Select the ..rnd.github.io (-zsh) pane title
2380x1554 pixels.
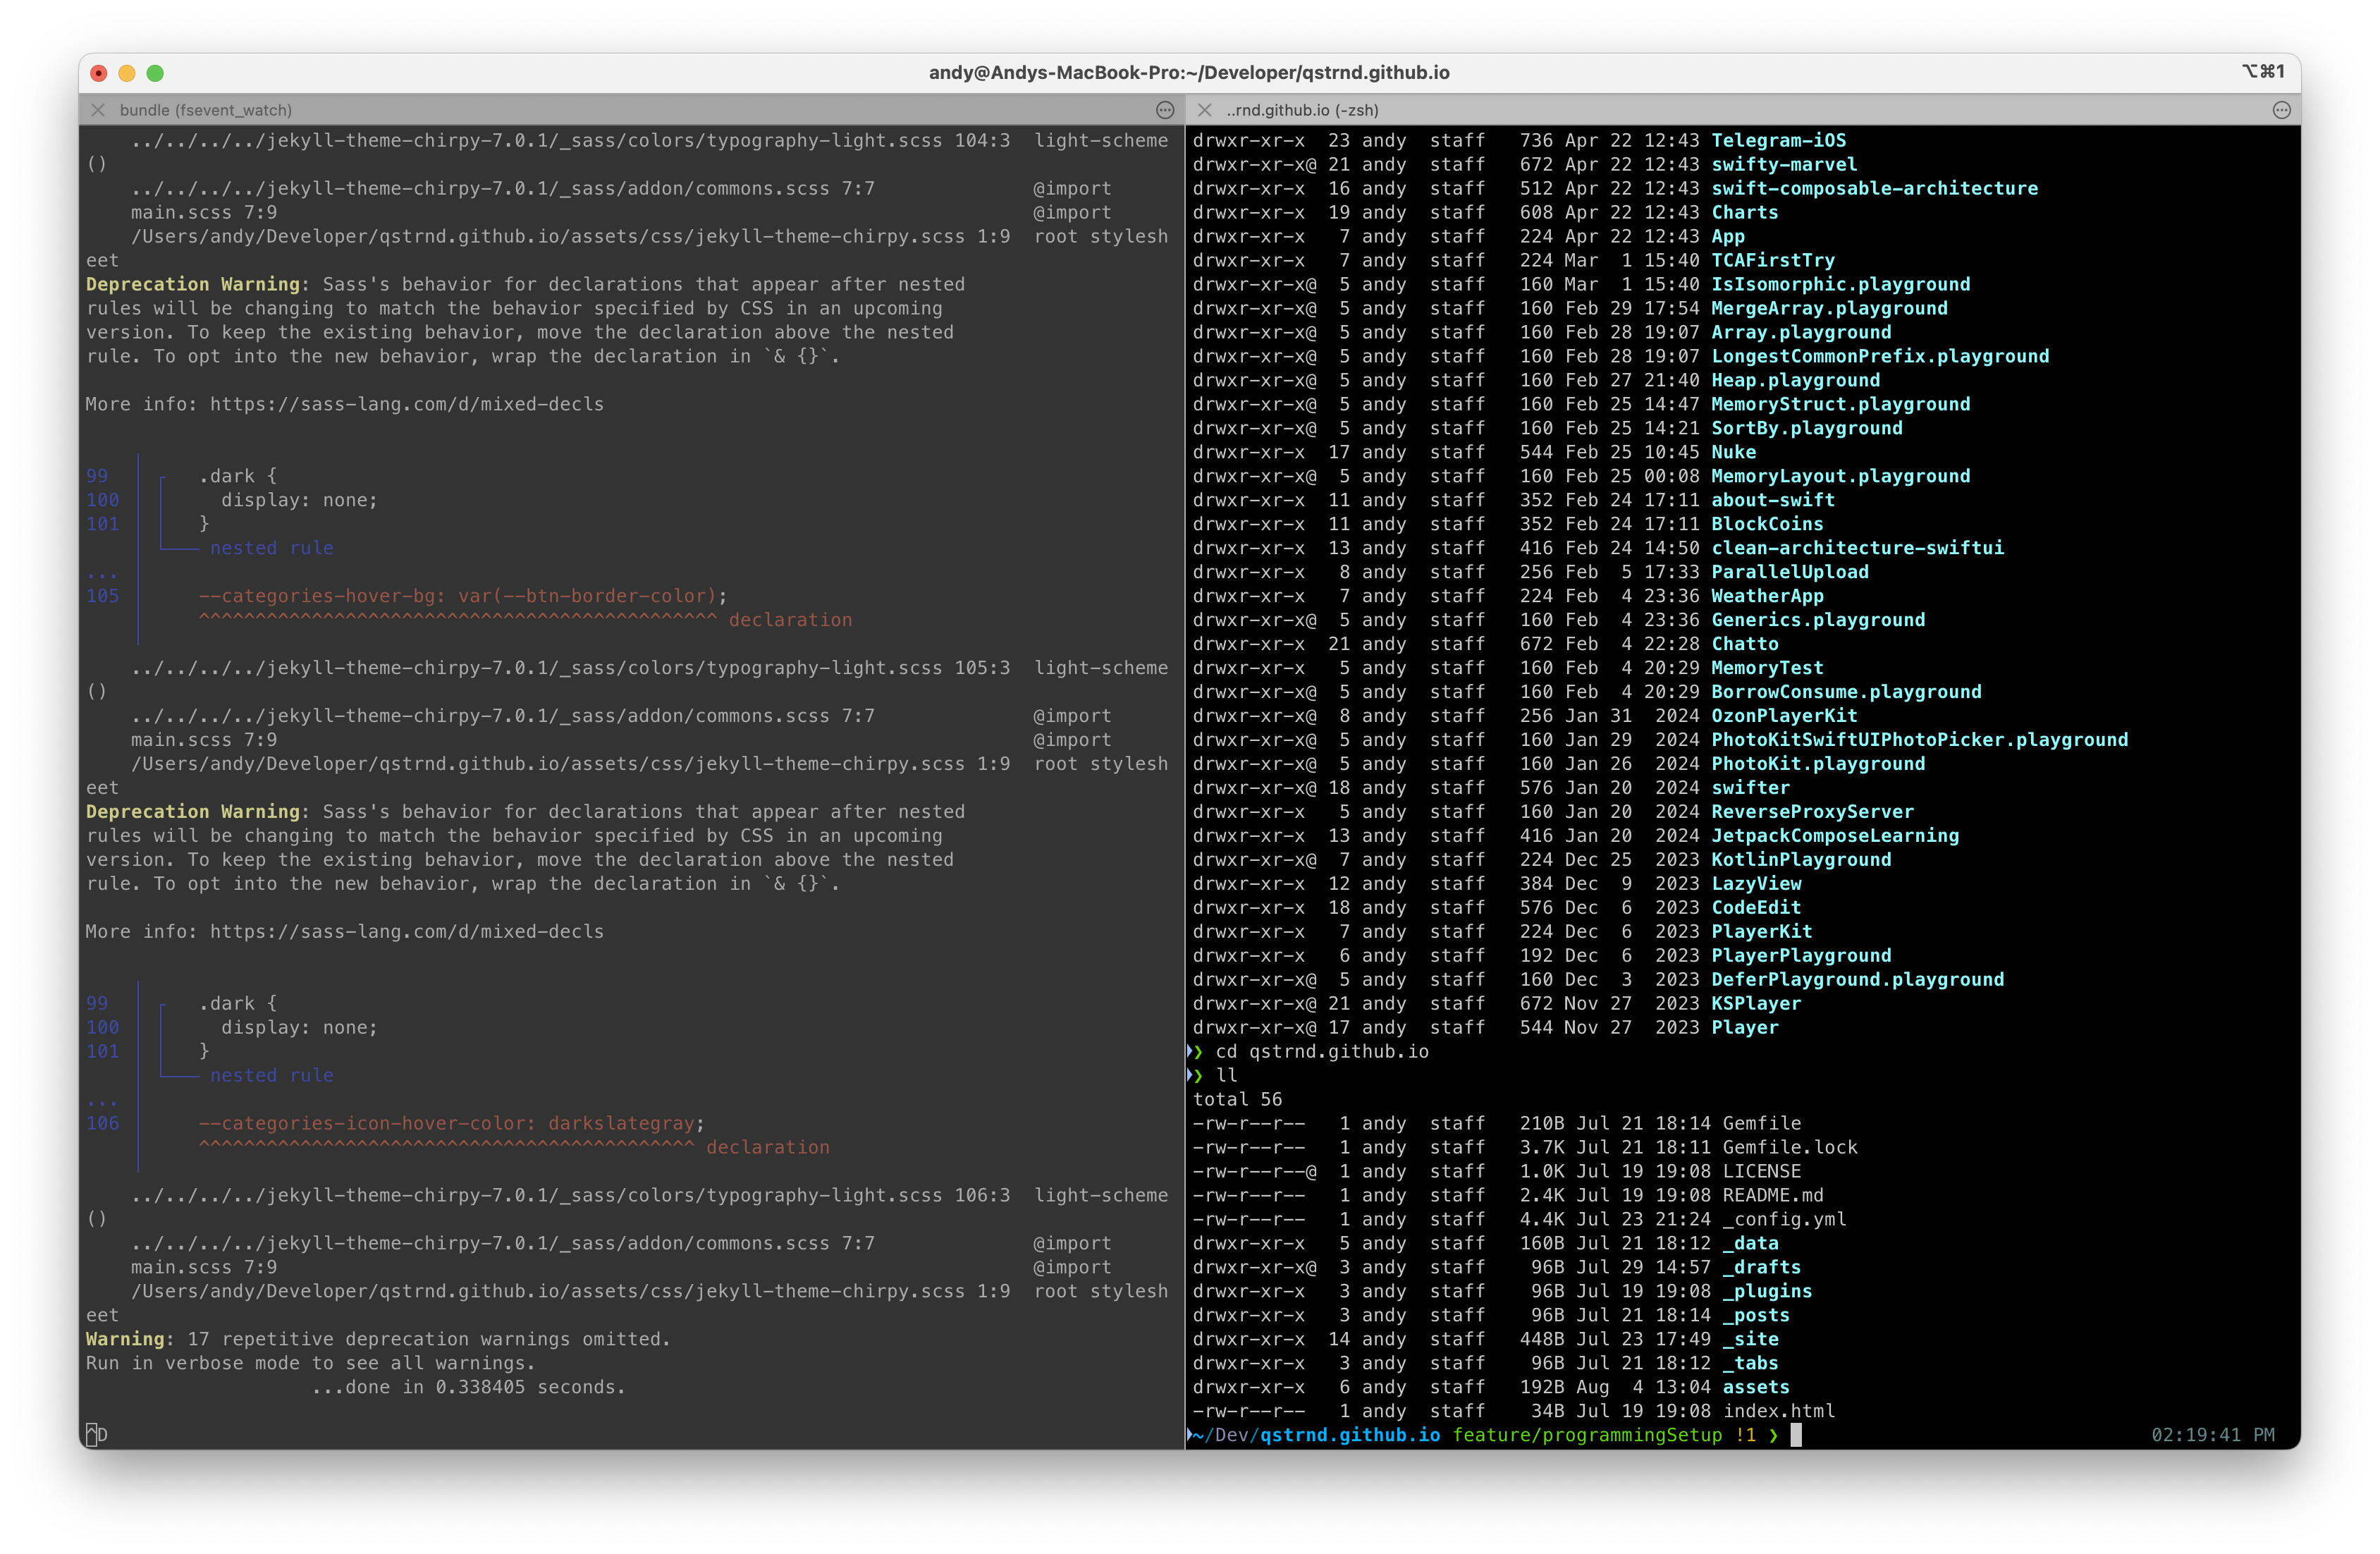coord(1302,110)
